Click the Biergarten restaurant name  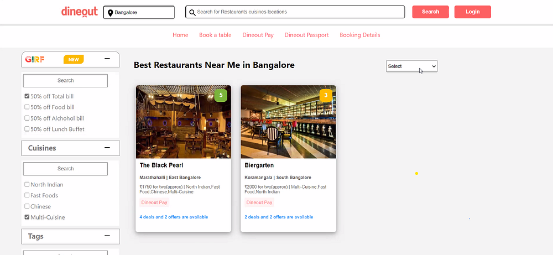[x=259, y=165]
